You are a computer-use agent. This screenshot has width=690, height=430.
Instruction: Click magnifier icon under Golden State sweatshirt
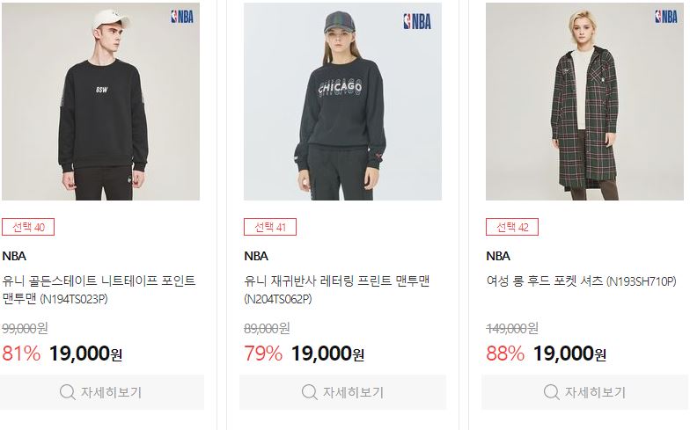pos(67,392)
